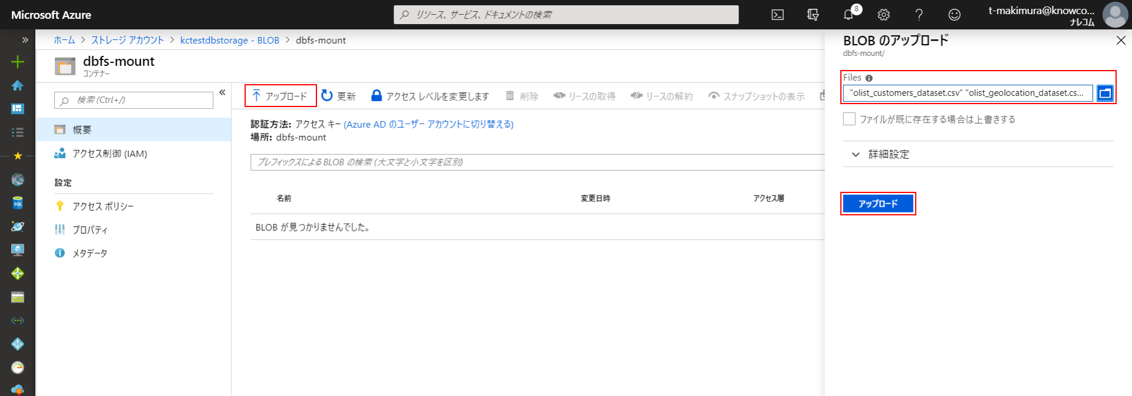
Task: Open notifications bell icon
Action: pyautogui.click(x=849, y=15)
